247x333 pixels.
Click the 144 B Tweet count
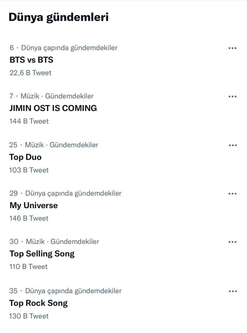pos(29,121)
